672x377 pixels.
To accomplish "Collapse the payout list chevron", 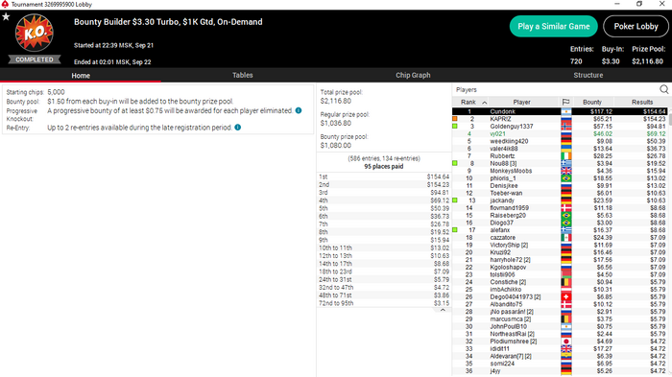I will pos(443,310).
